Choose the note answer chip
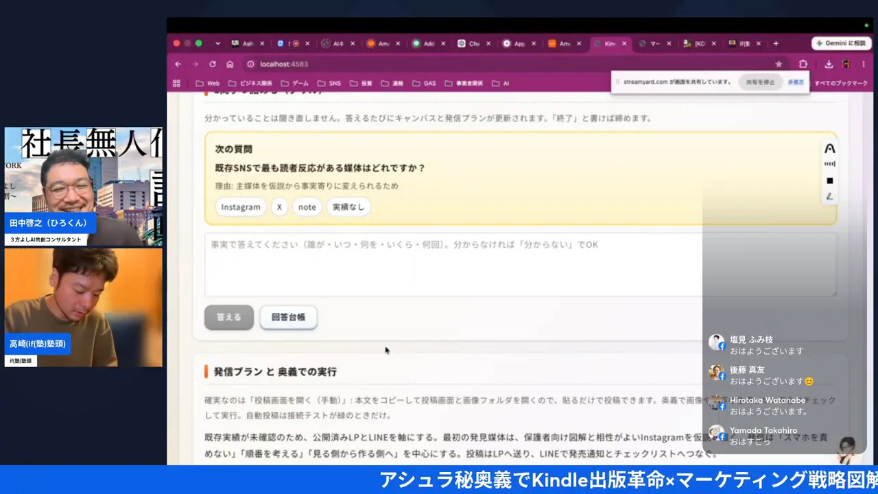 [x=307, y=207]
